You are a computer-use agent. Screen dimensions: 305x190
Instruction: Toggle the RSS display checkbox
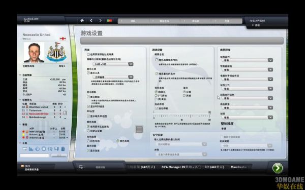click(x=88, y=106)
